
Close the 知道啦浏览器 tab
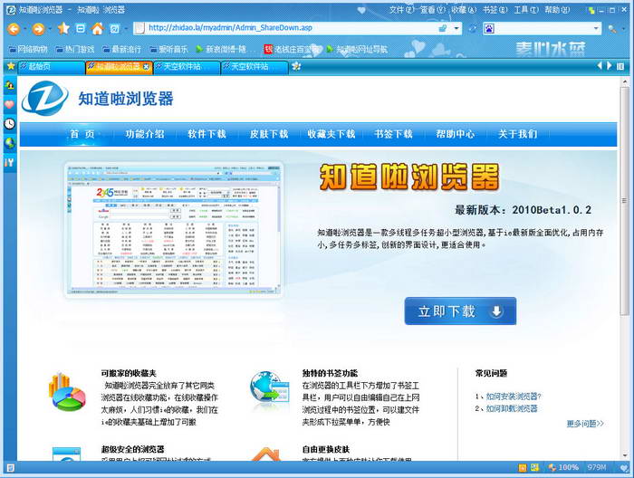146,67
